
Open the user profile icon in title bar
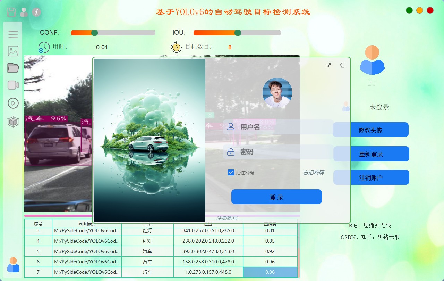click(x=24, y=12)
